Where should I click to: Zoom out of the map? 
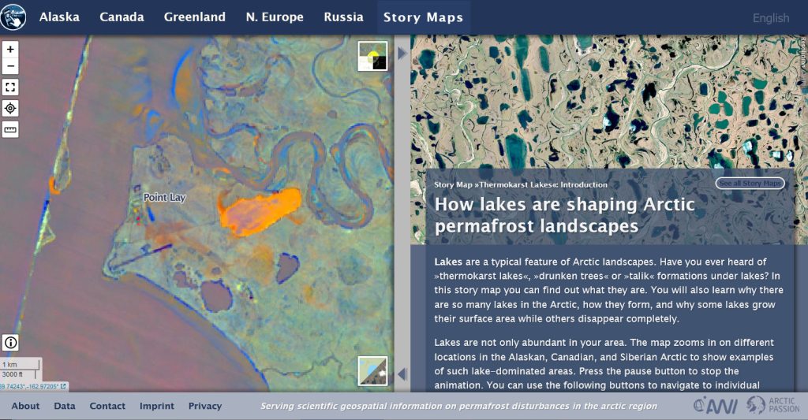[x=10, y=67]
